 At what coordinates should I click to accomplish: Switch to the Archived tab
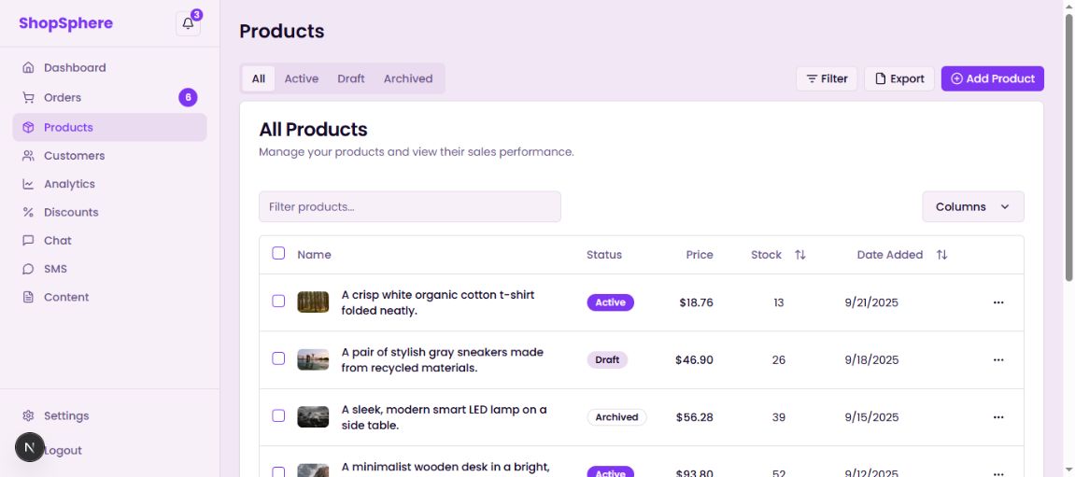(x=408, y=79)
